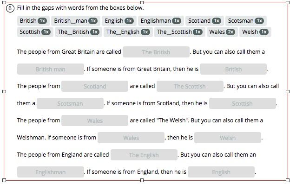
Task: Click the 'Scotsman' answer gap
Action: pos(70,103)
